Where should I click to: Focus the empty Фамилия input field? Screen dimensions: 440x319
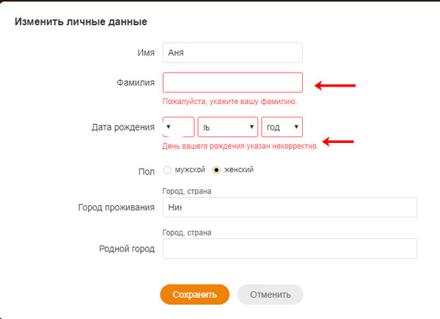point(232,82)
